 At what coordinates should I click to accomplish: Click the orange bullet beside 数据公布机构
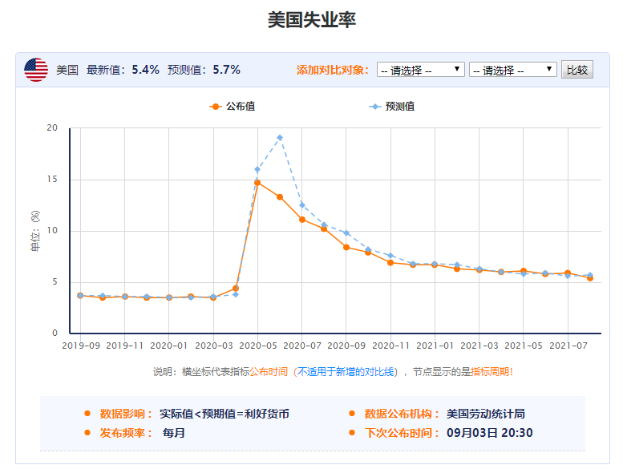point(352,414)
